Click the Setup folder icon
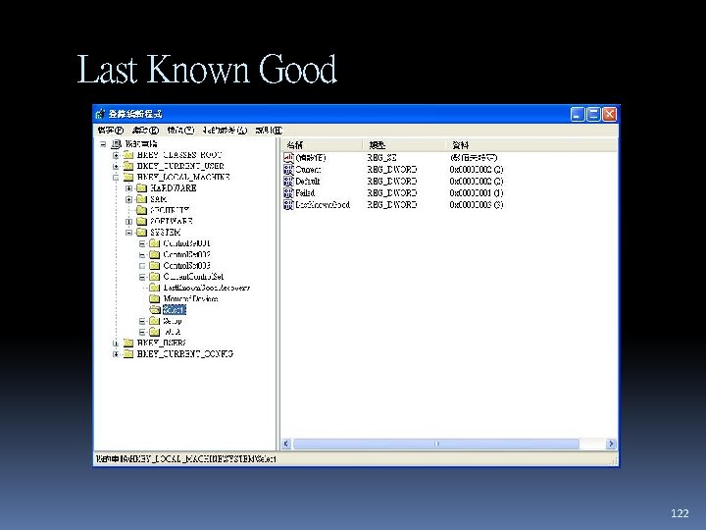The width and height of the screenshot is (706, 530). (155, 321)
